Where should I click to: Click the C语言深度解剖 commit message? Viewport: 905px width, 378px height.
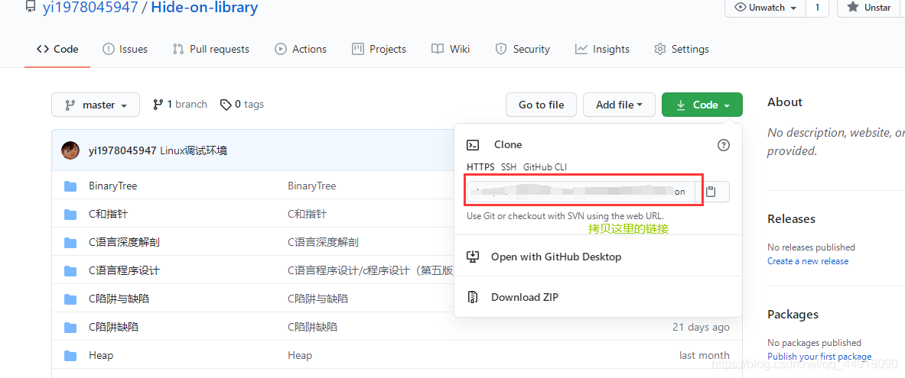pos(323,243)
